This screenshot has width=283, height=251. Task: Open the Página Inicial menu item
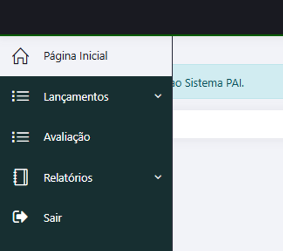(x=75, y=56)
